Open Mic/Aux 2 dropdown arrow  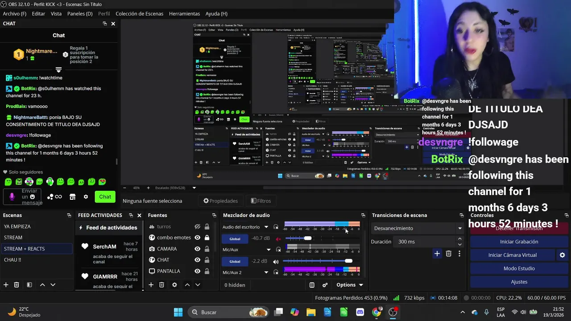[266, 272]
